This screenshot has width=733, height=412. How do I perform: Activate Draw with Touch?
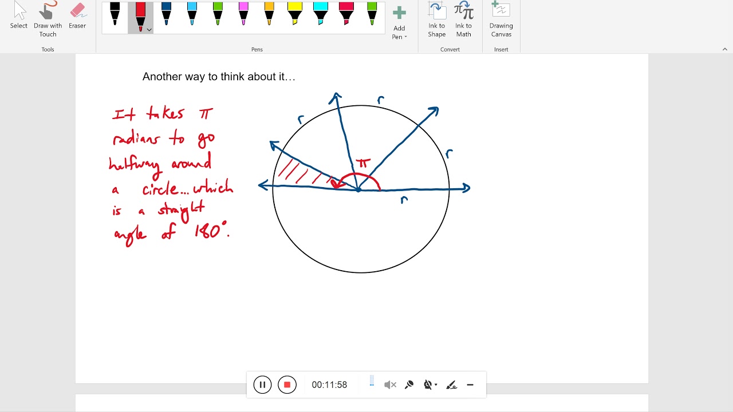pos(48,19)
